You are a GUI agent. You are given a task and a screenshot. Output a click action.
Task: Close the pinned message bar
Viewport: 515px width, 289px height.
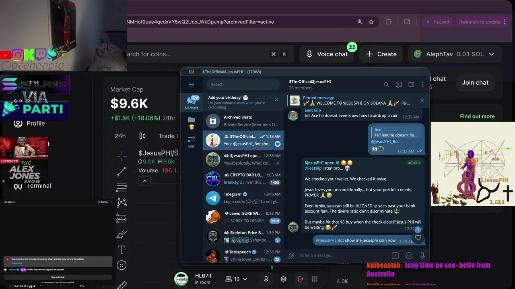(x=422, y=100)
